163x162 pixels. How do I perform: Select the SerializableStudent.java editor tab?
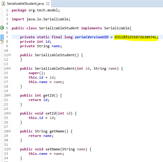tap(26, 4)
